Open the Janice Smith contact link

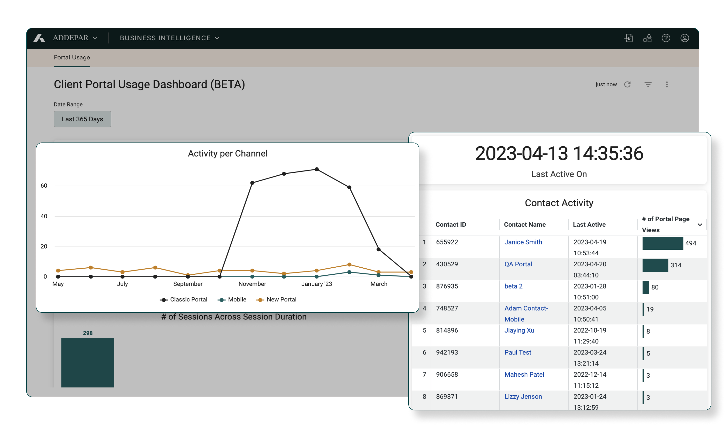pos(523,242)
